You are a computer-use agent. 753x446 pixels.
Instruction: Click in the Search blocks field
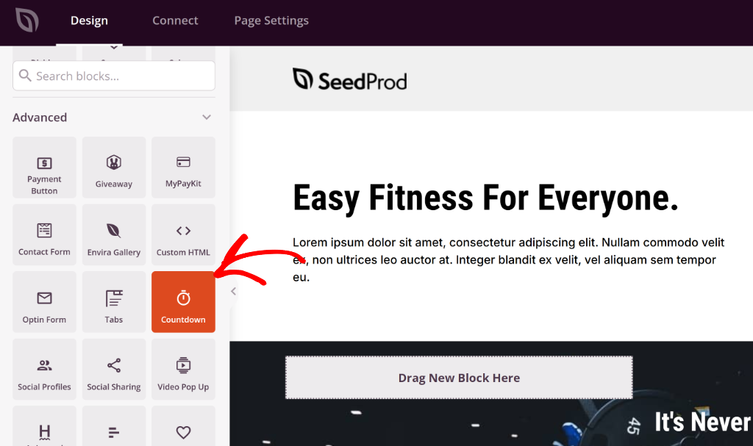114,76
